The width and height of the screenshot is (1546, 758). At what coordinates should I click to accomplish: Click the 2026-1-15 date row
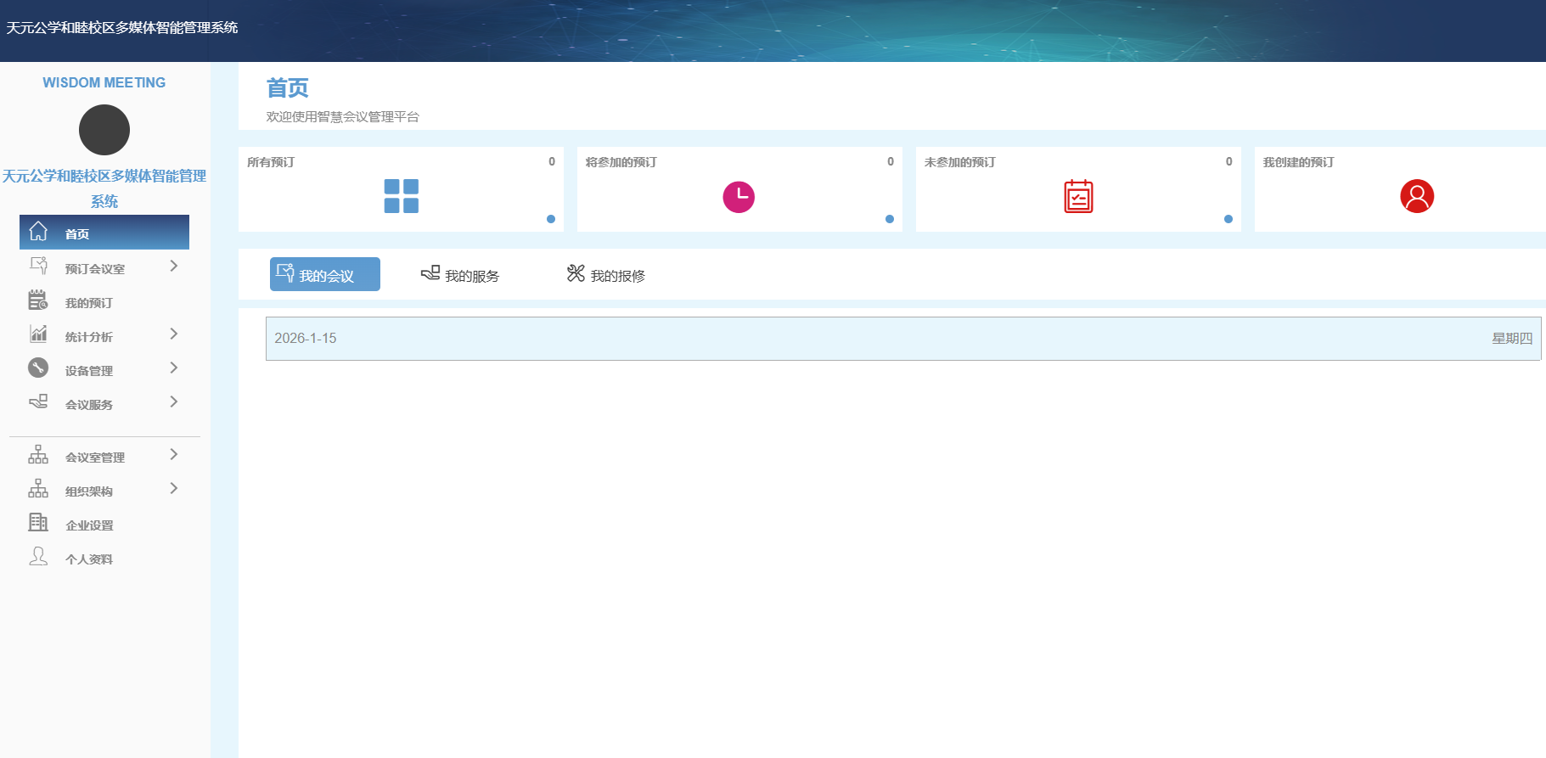tap(902, 339)
